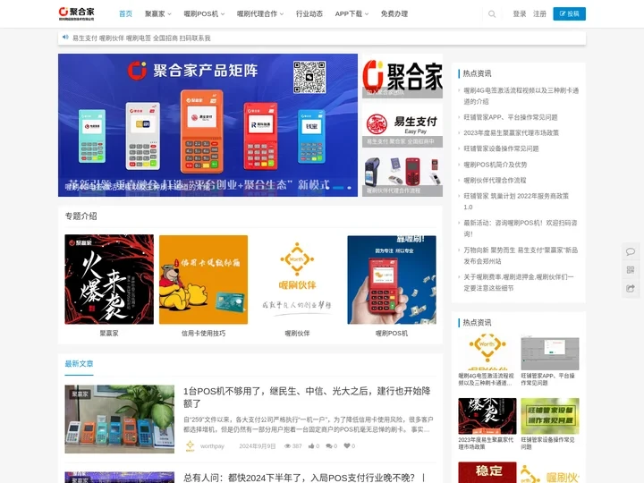Open article 总有人问：都快2024下半年了
The height and width of the screenshot is (483, 644).
click(x=303, y=478)
